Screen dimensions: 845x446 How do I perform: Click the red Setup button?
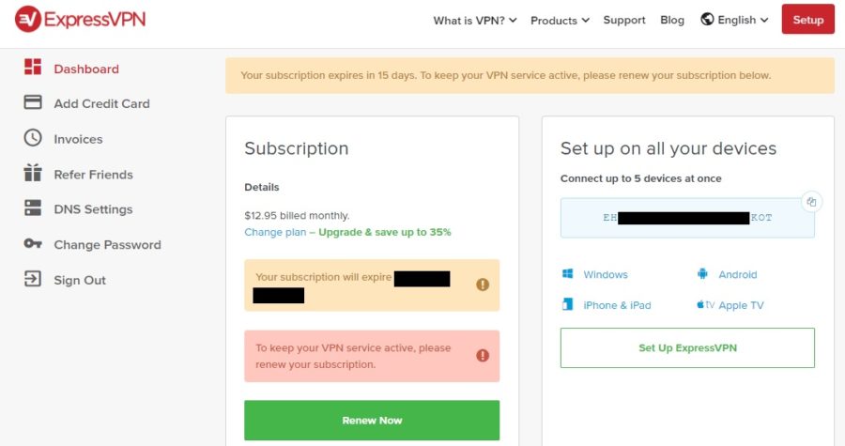pos(807,20)
